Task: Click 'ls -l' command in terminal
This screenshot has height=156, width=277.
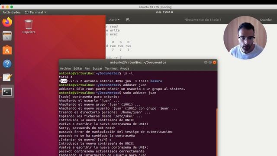Action: coord(128,73)
